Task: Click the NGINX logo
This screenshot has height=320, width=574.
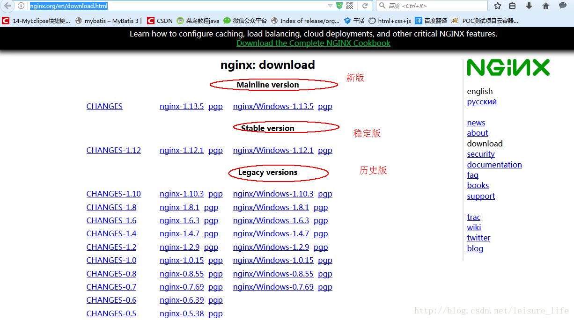Action: point(508,67)
